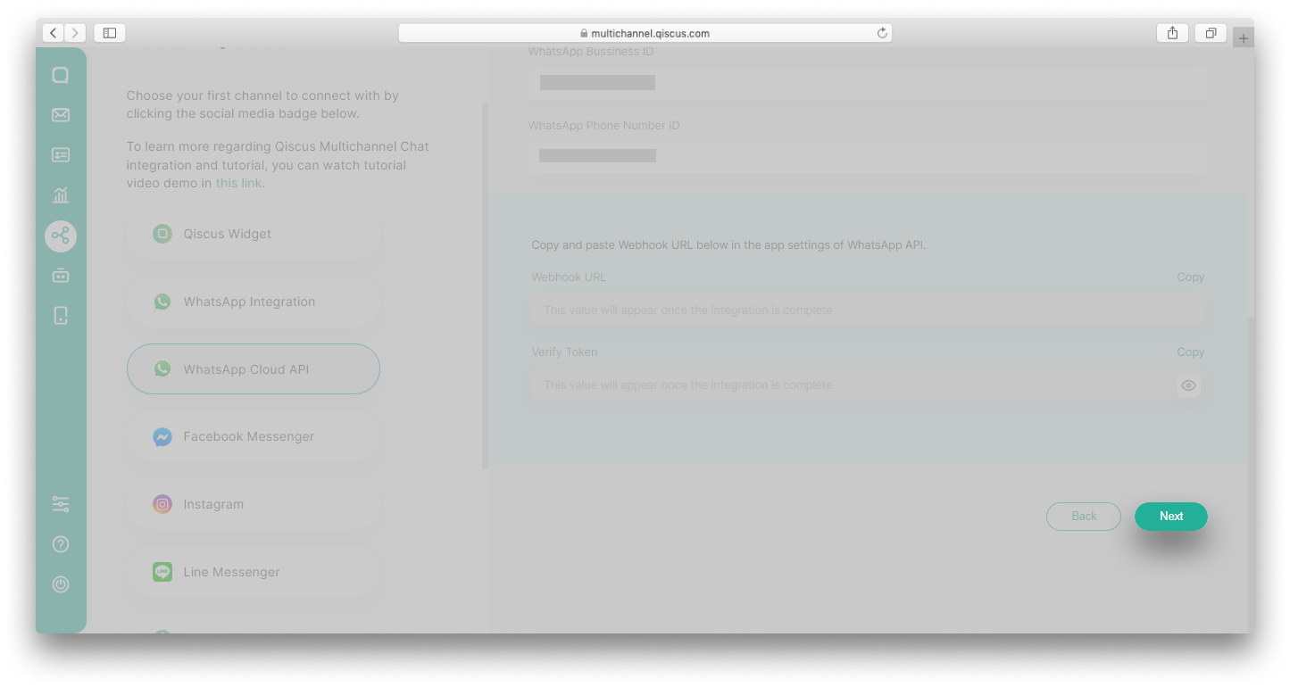Copy the Verify Token

[1191, 352]
